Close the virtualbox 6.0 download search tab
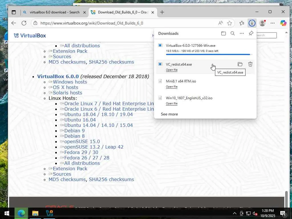Viewport: 292px width, 219px height. click(84, 12)
